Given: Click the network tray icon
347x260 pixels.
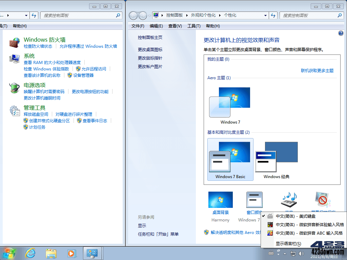Looking at the screenshot, I should click(x=293, y=254).
